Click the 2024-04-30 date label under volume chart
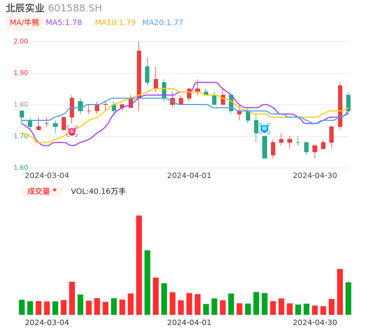 [315, 322]
